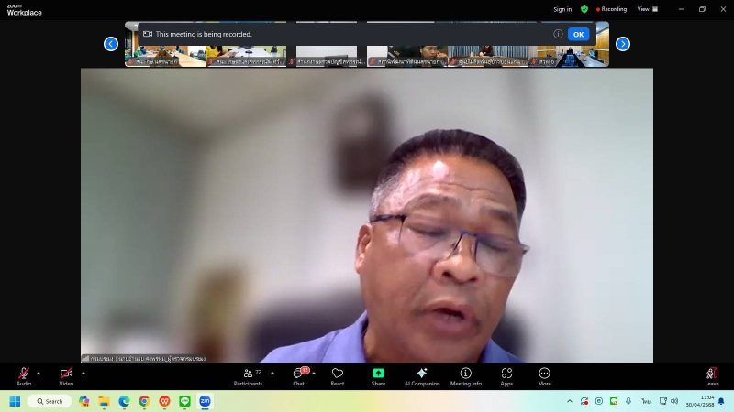
Task: Show Meeting info
Action: point(465,376)
